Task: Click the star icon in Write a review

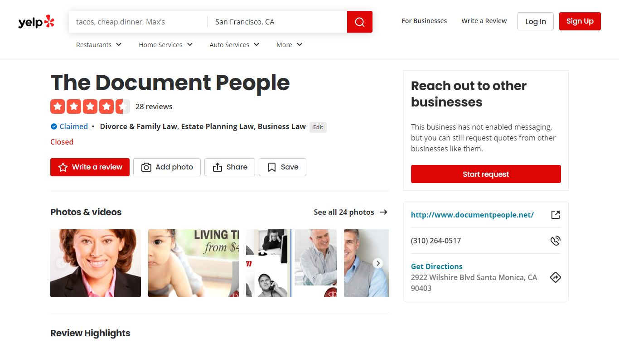Action: [x=63, y=167]
